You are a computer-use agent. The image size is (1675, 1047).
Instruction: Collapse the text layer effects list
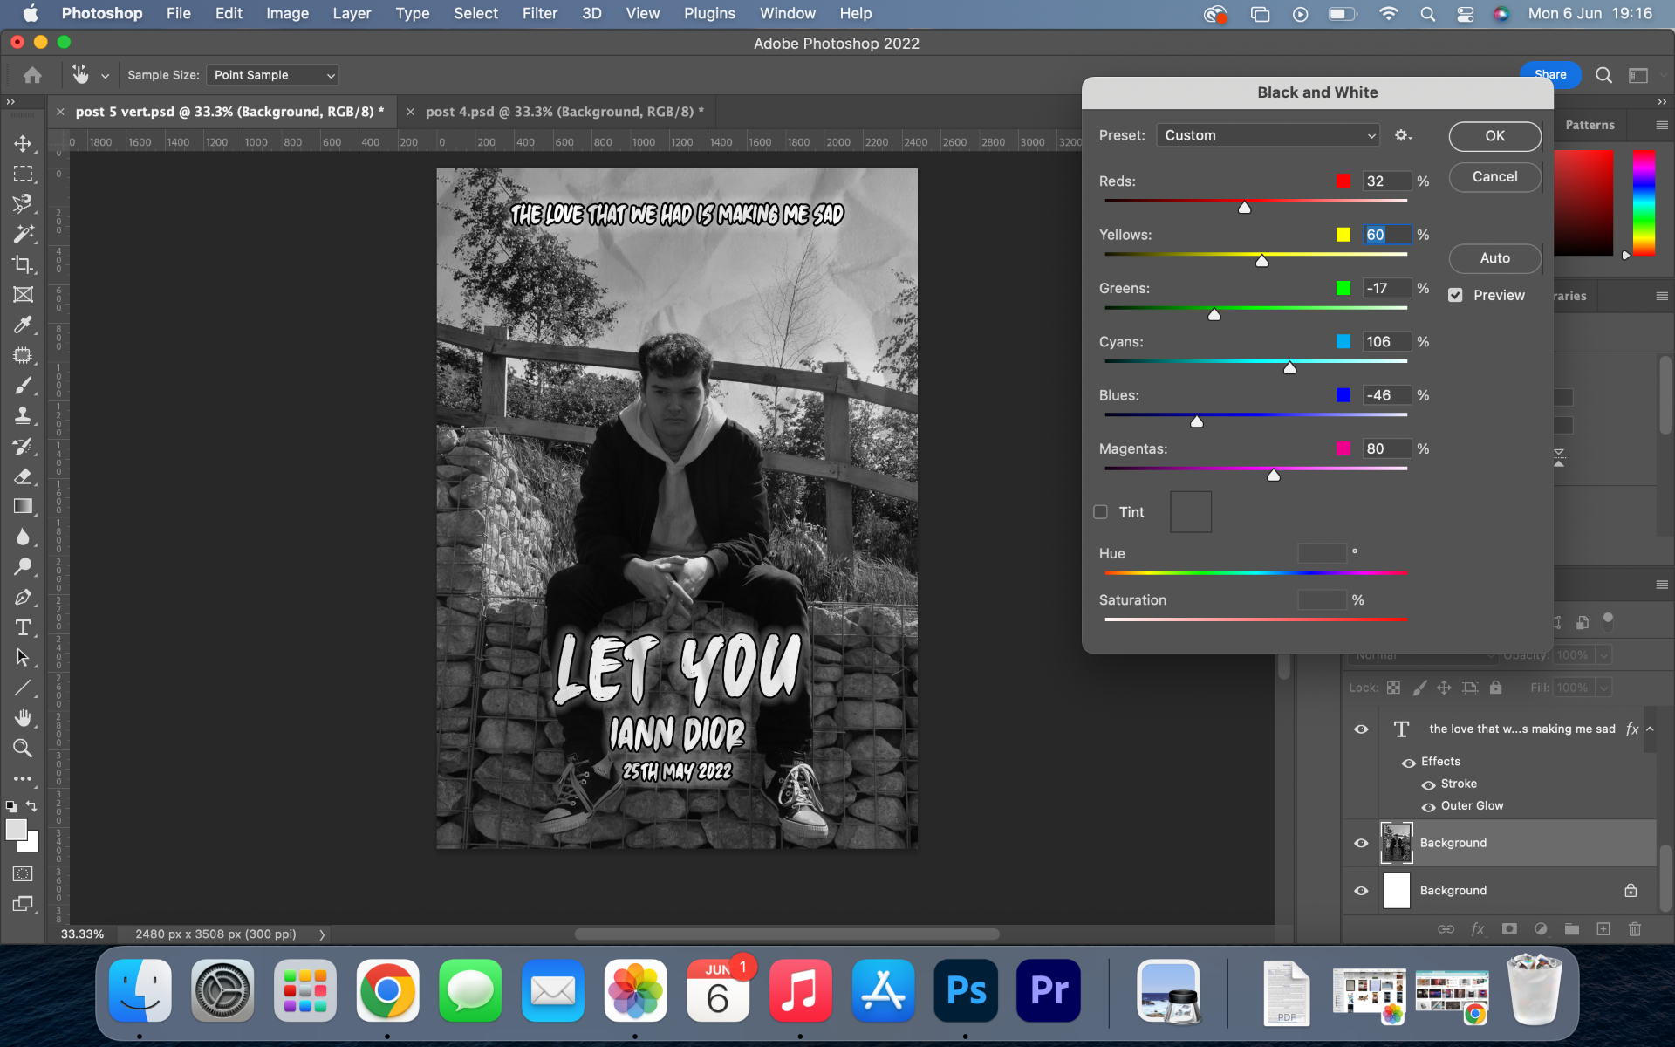pyautogui.click(x=1650, y=729)
